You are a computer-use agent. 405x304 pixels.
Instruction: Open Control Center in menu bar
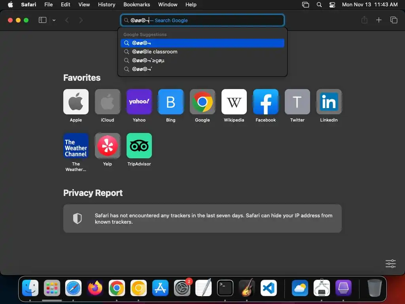tap(332, 5)
